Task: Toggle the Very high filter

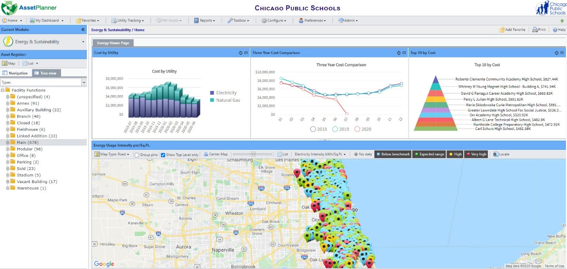Action: (x=476, y=154)
